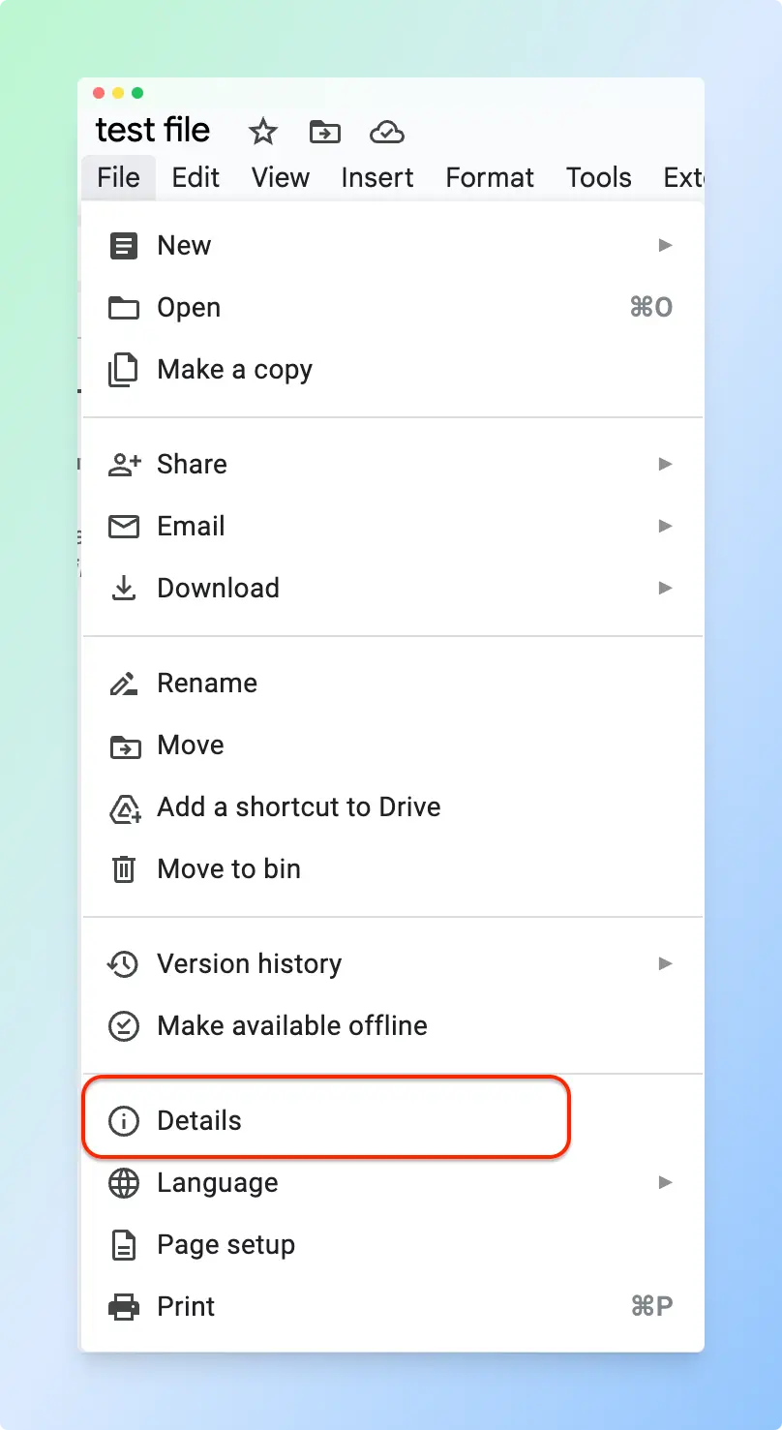
Task: Expand the Version history submenu arrow
Action: (665, 964)
